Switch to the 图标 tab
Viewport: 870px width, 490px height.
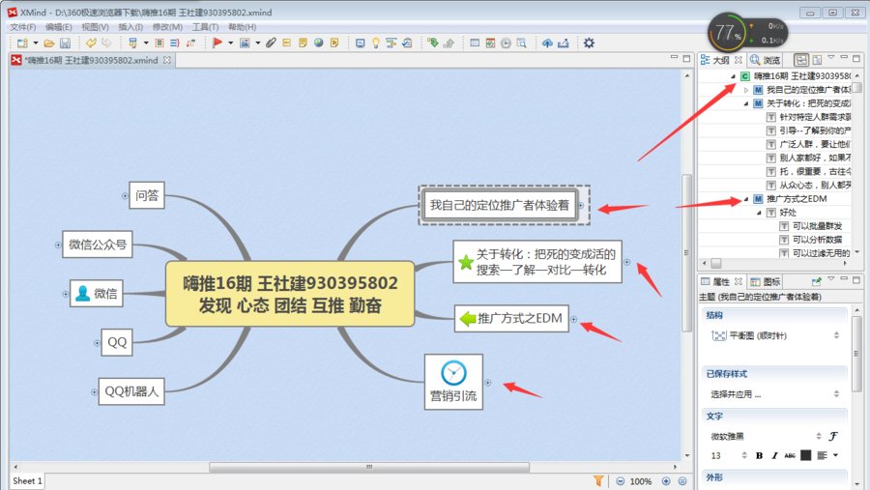coord(766,282)
